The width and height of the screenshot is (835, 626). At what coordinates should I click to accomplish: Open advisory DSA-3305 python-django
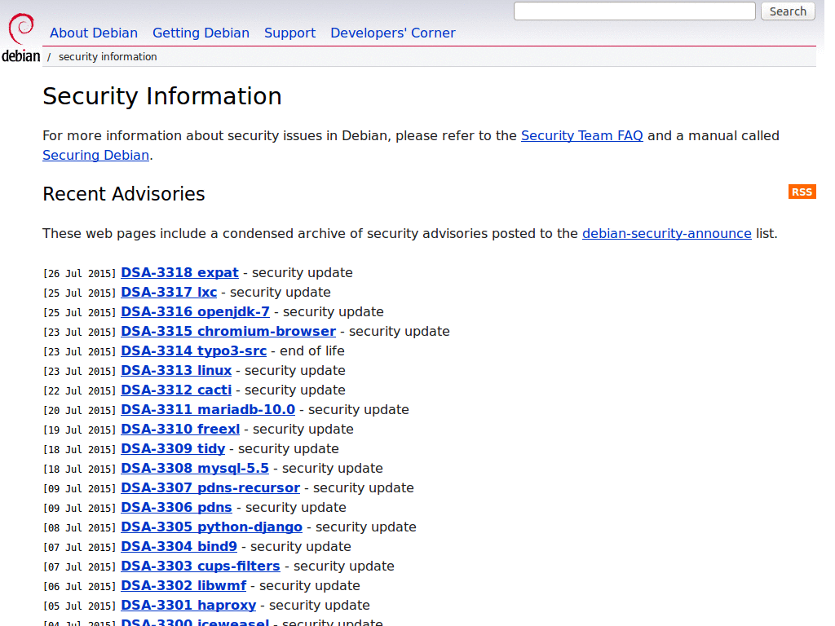click(211, 527)
